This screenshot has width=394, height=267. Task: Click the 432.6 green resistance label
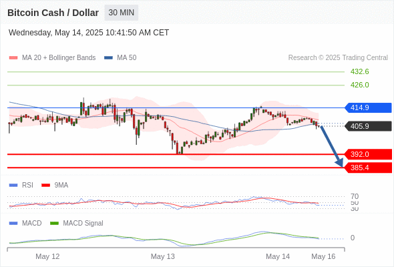click(x=359, y=72)
